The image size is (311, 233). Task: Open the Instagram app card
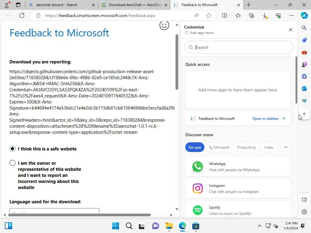[x=238, y=189]
